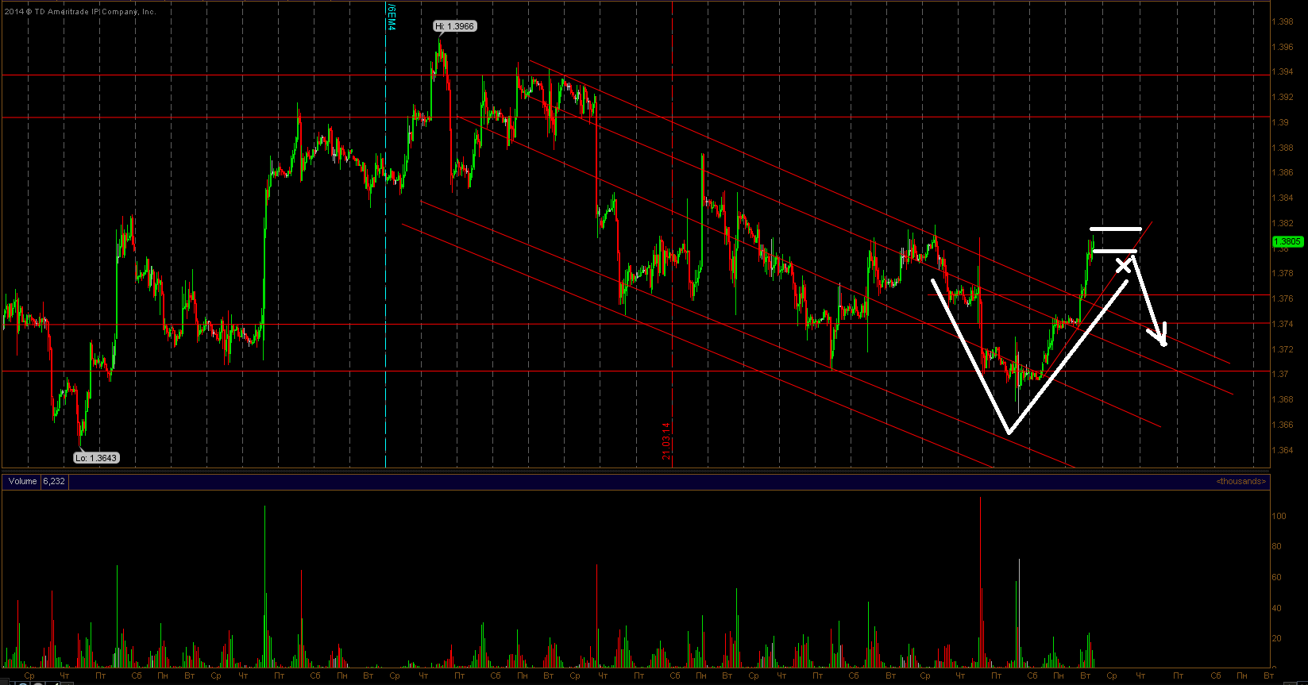Click the 1.394 price axis label
The image size is (1308, 685).
[x=1283, y=71]
